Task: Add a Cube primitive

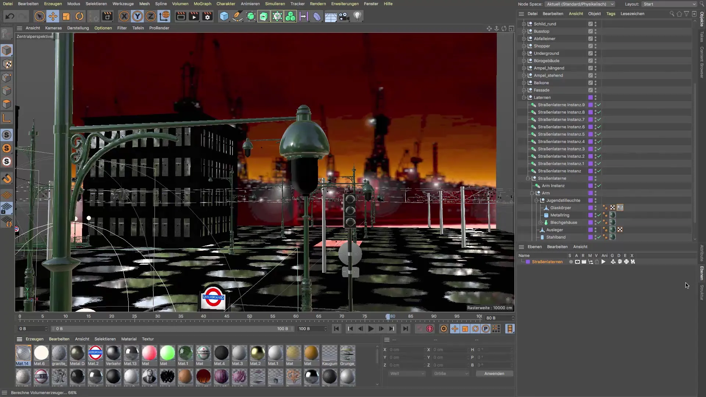Action: click(224, 16)
